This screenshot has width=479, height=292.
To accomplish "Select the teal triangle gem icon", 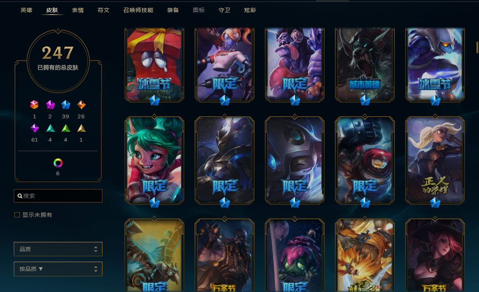I will coord(50,128).
